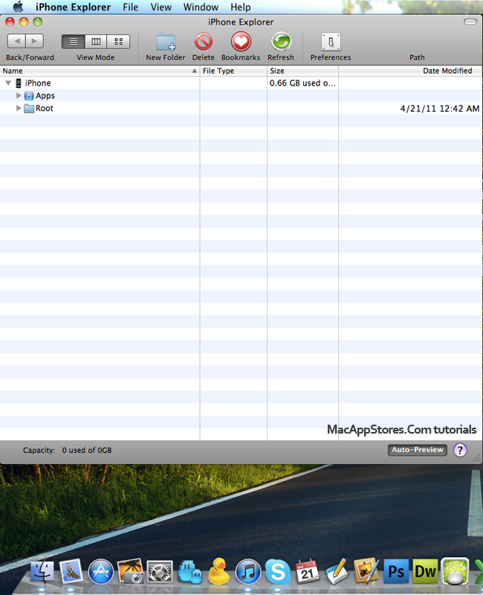The width and height of the screenshot is (483, 595).
Task: Open Mail stamp icon in Dock
Action: 71,571
